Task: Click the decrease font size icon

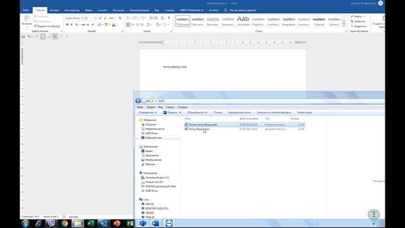Action: click(105, 18)
